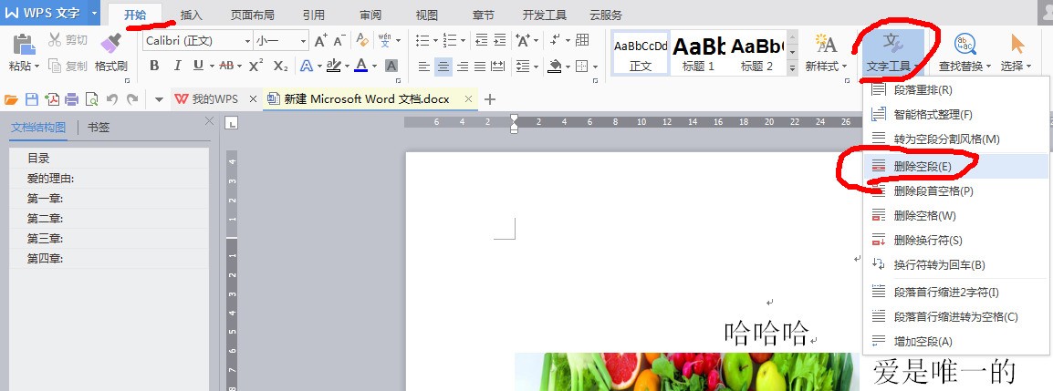
Task: Toggle align left
Action: 423,66
